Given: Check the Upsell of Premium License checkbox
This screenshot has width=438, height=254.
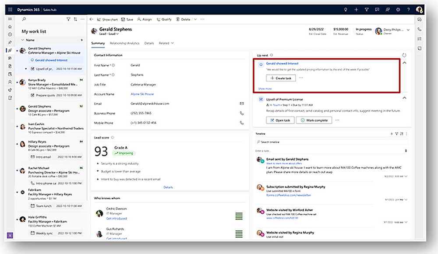Looking at the screenshot, I should 261,99.
